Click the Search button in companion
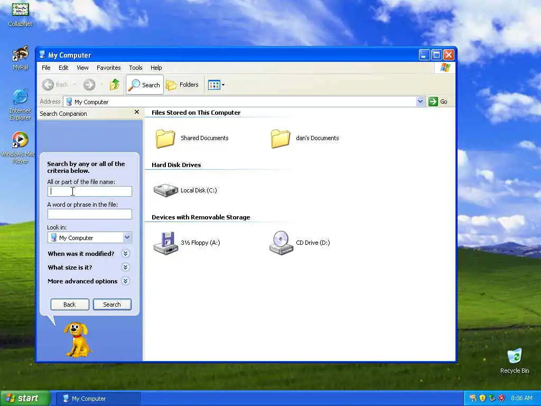This screenshot has width=541, height=406. pos(112,304)
